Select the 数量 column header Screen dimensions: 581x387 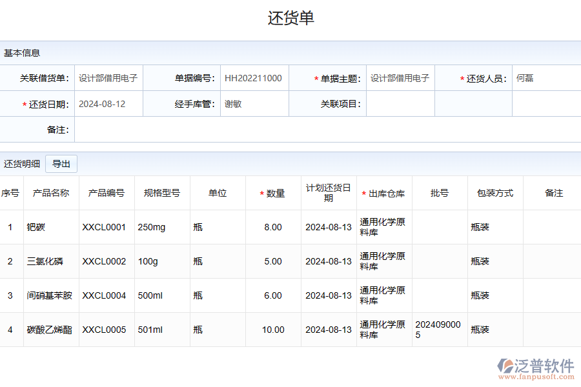tap(273, 192)
